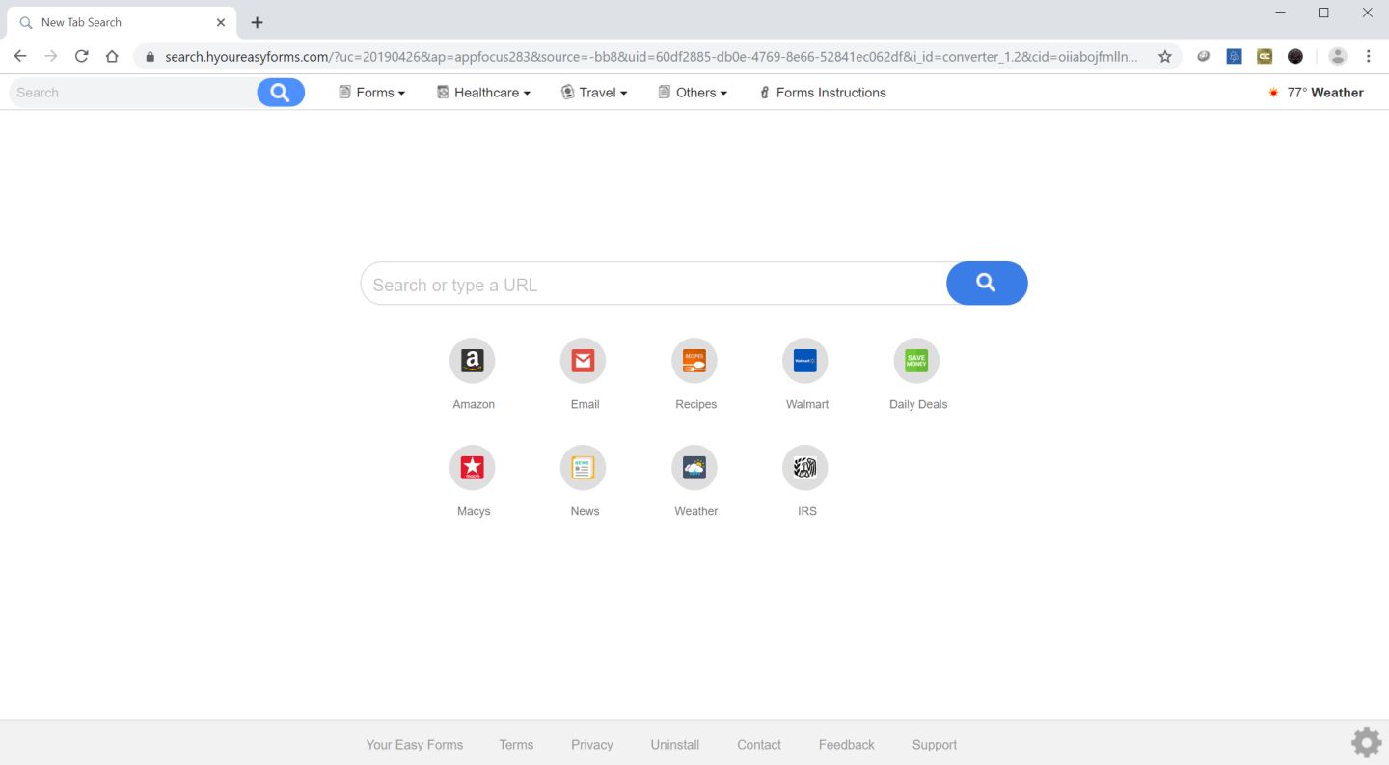
Task: Click the first gray extension icon
Action: coord(1203,56)
